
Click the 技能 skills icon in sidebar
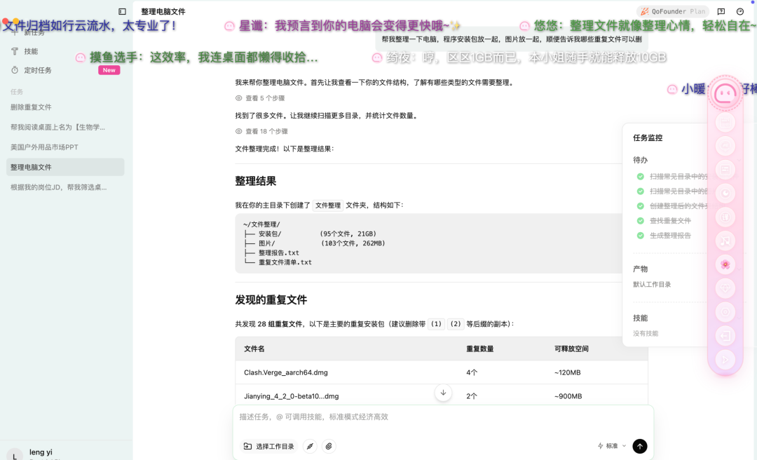point(15,51)
